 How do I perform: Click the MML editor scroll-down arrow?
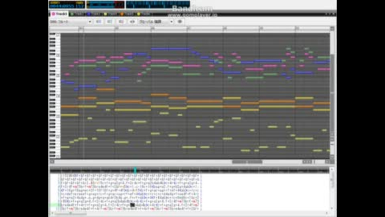click(x=332, y=209)
